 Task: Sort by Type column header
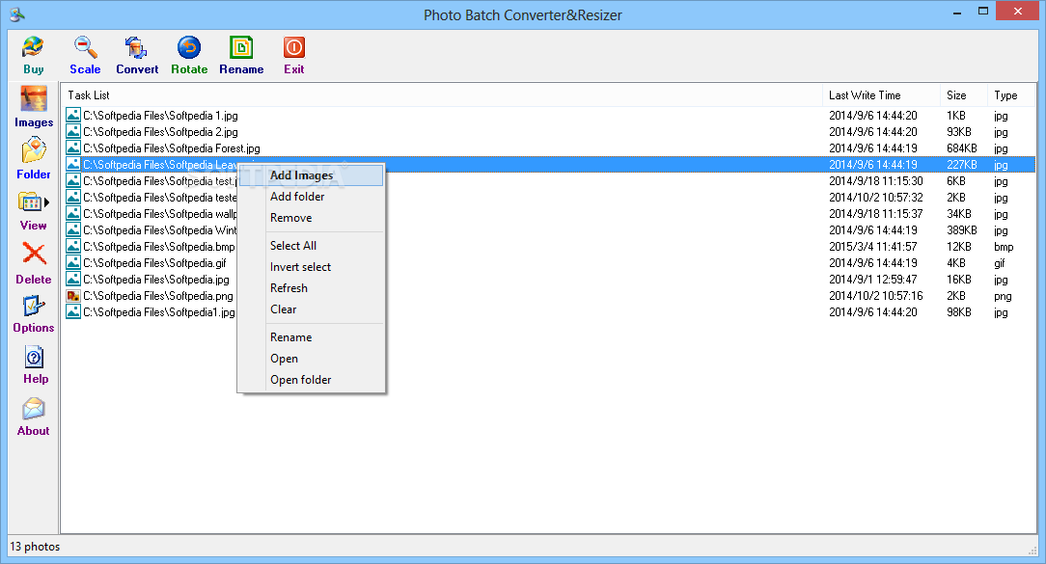tap(1010, 95)
